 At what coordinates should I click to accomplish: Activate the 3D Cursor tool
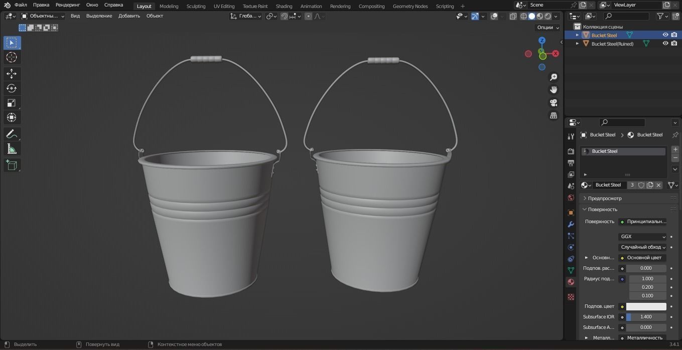click(12, 57)
